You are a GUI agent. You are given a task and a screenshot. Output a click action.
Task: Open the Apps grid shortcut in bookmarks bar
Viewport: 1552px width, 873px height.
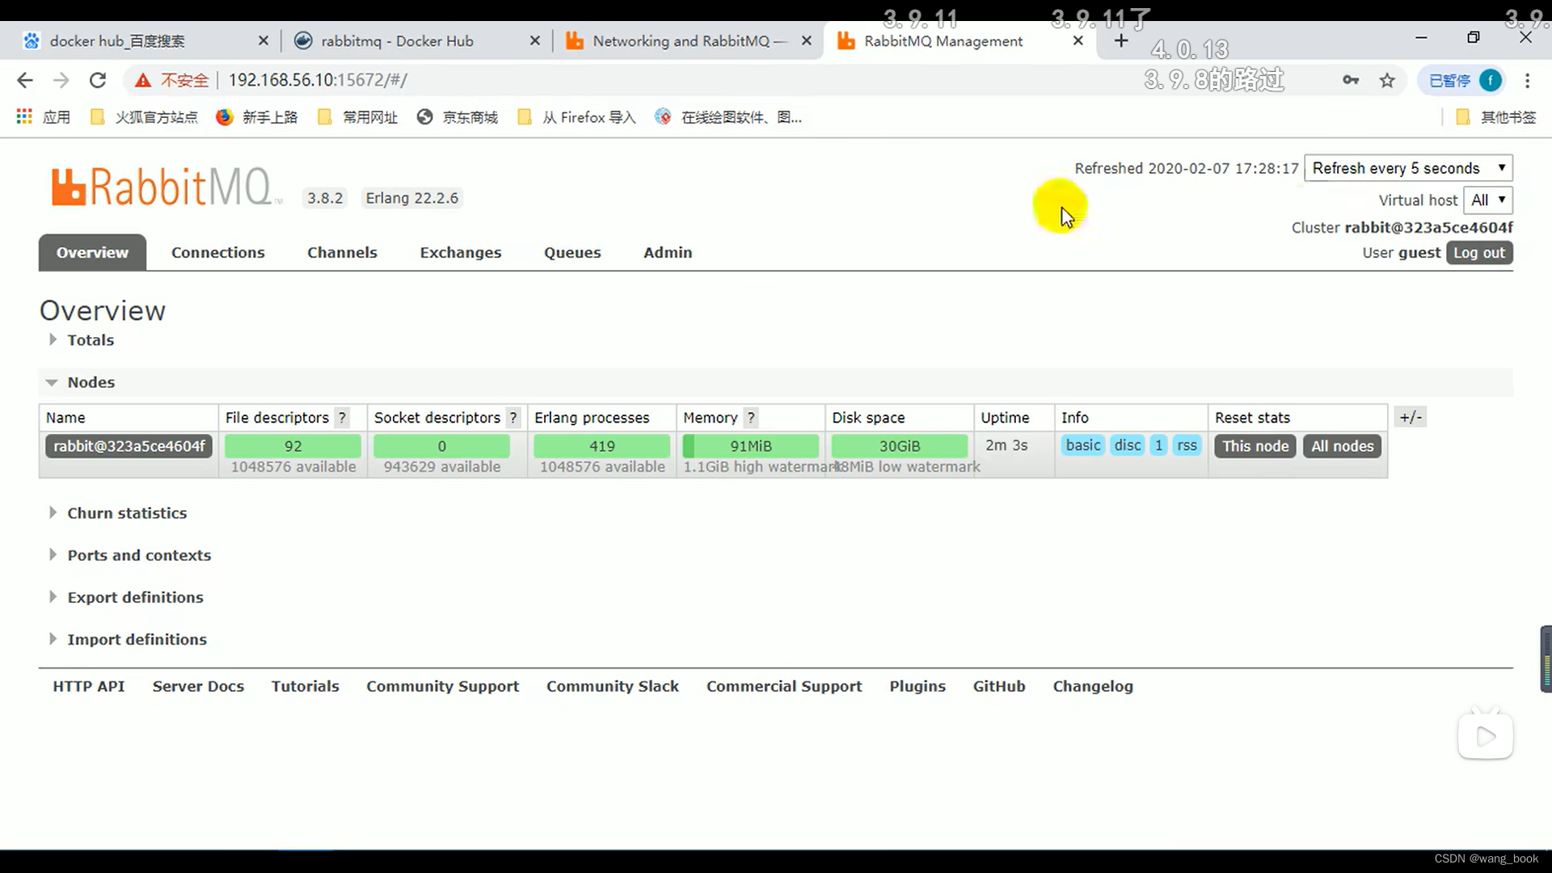point(44,117)
